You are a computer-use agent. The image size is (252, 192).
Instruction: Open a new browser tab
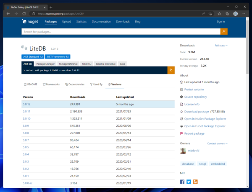[x=51, y=7]
